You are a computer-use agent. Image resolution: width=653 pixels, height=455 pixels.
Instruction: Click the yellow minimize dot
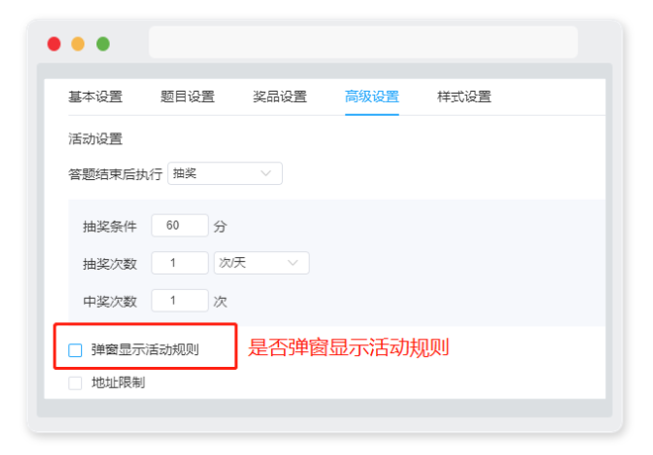[78, 44]
